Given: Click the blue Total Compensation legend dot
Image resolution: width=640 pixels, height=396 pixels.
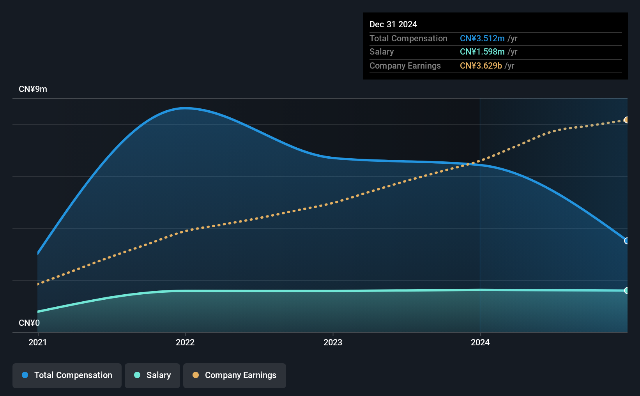Looking at the screenshot, I should 25,375.
